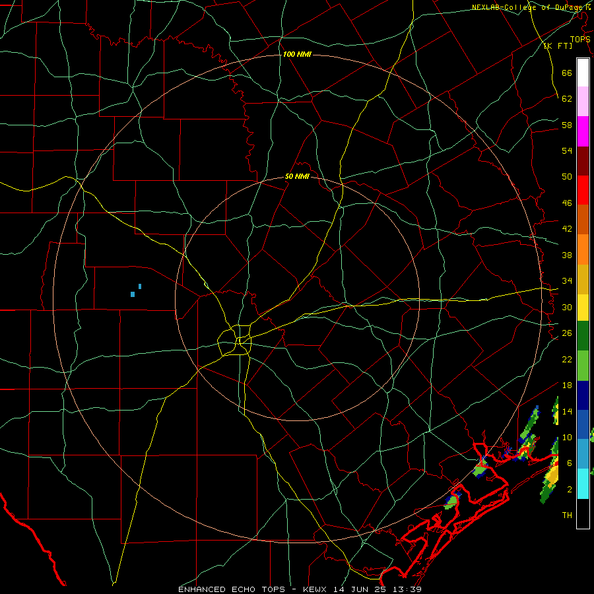This screenshot has width=594, height=594.
Task: Click the "100 NMI" range ring label
Action: tap(297, 54)
